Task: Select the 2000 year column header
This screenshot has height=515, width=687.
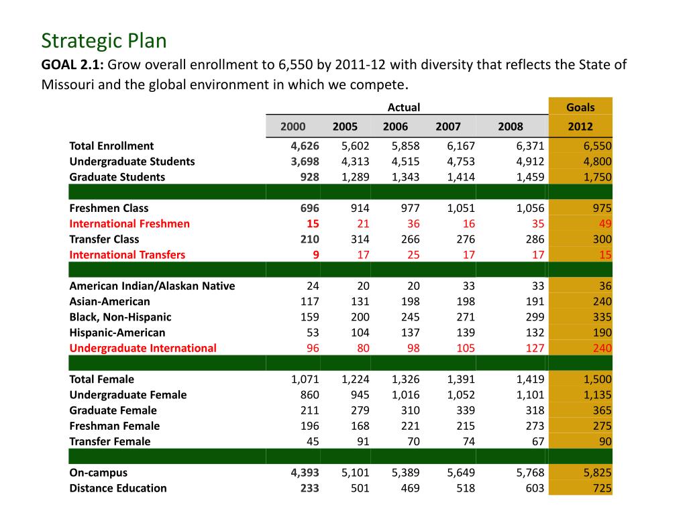Action: click(293, 127)
